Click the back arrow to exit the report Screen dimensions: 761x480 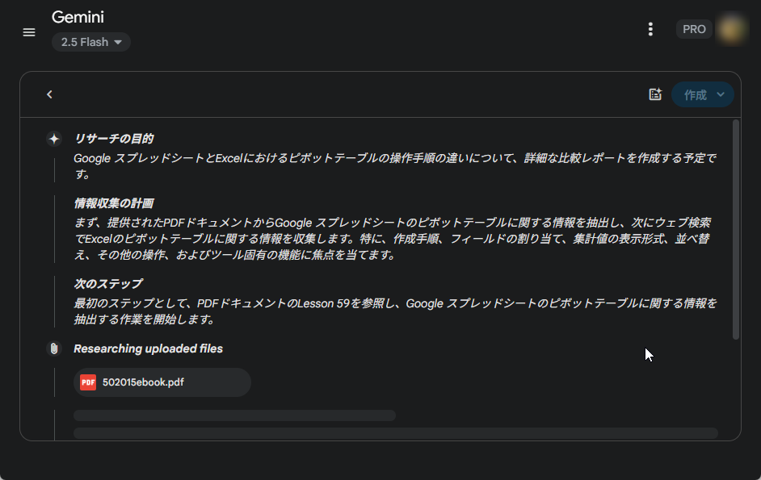pyautogui.click(x=49, y=94)
